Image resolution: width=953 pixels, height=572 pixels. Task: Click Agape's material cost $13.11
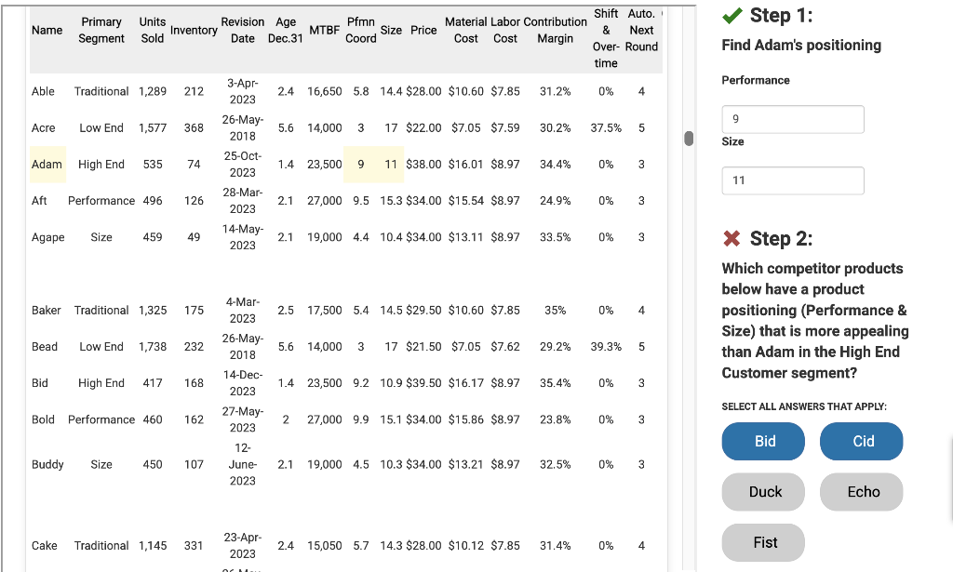tap(466, 237)
